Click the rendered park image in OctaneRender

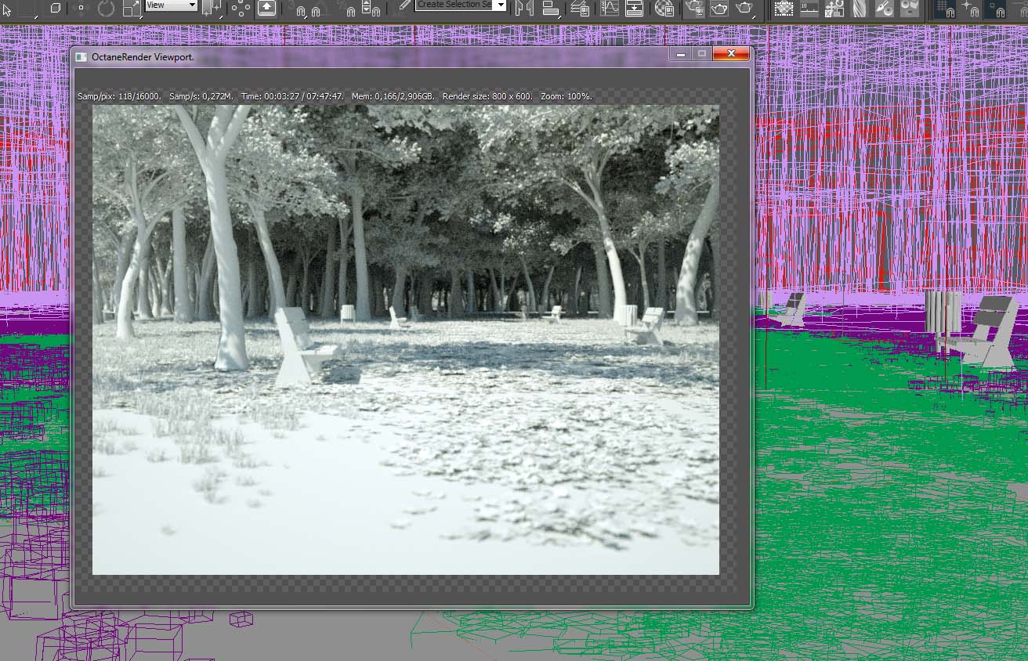(406, 340)
